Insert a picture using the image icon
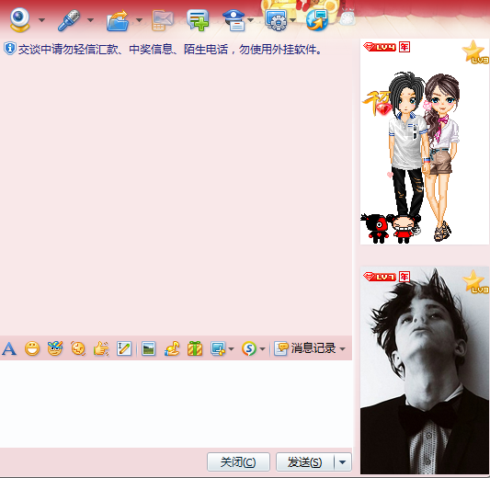 point(148,348)
